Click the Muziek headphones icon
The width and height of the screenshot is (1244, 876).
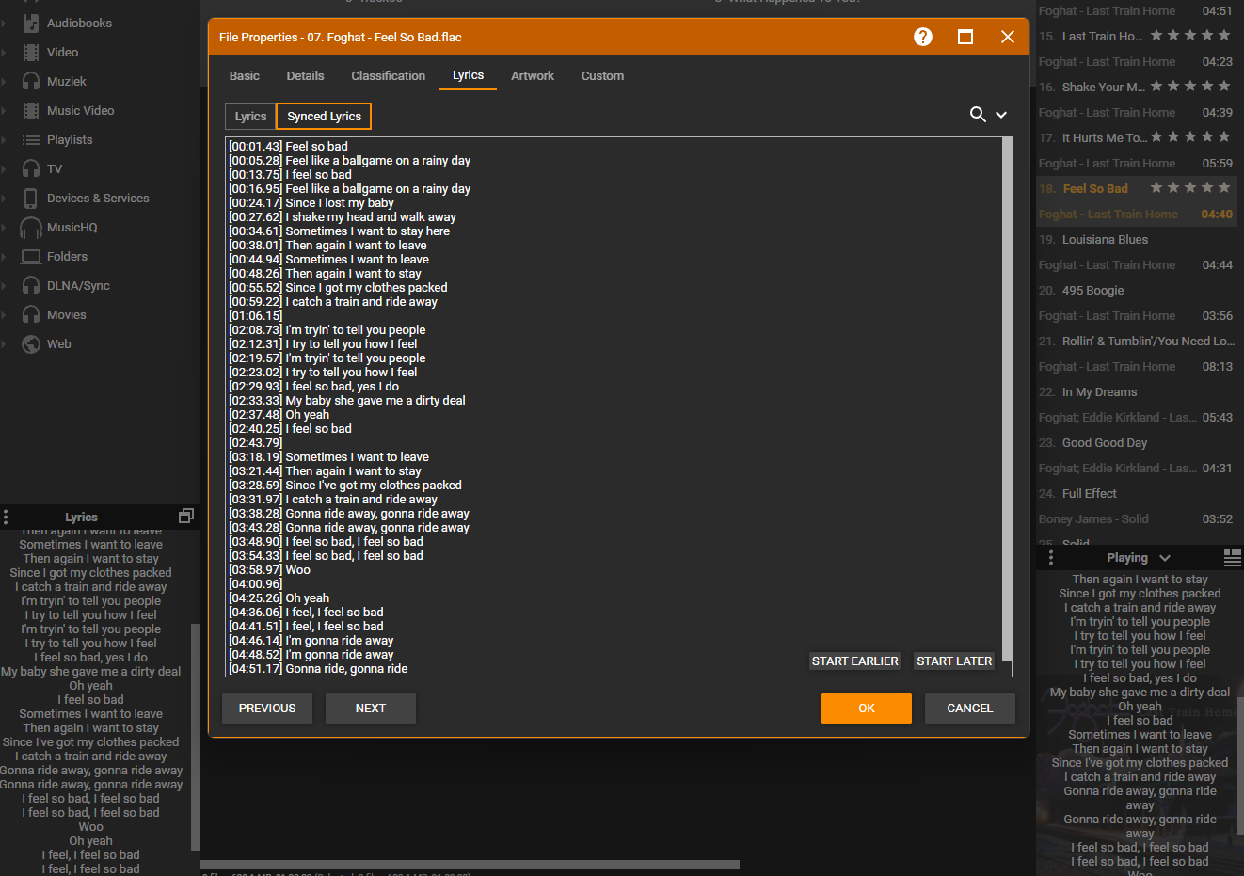click(x=31, y=81)
